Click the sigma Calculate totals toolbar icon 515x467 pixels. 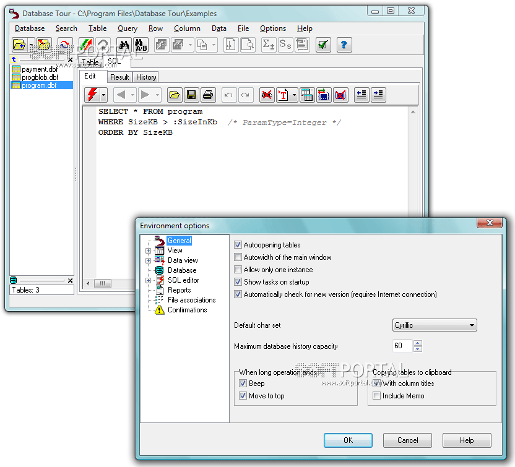[x=269, y=45]
